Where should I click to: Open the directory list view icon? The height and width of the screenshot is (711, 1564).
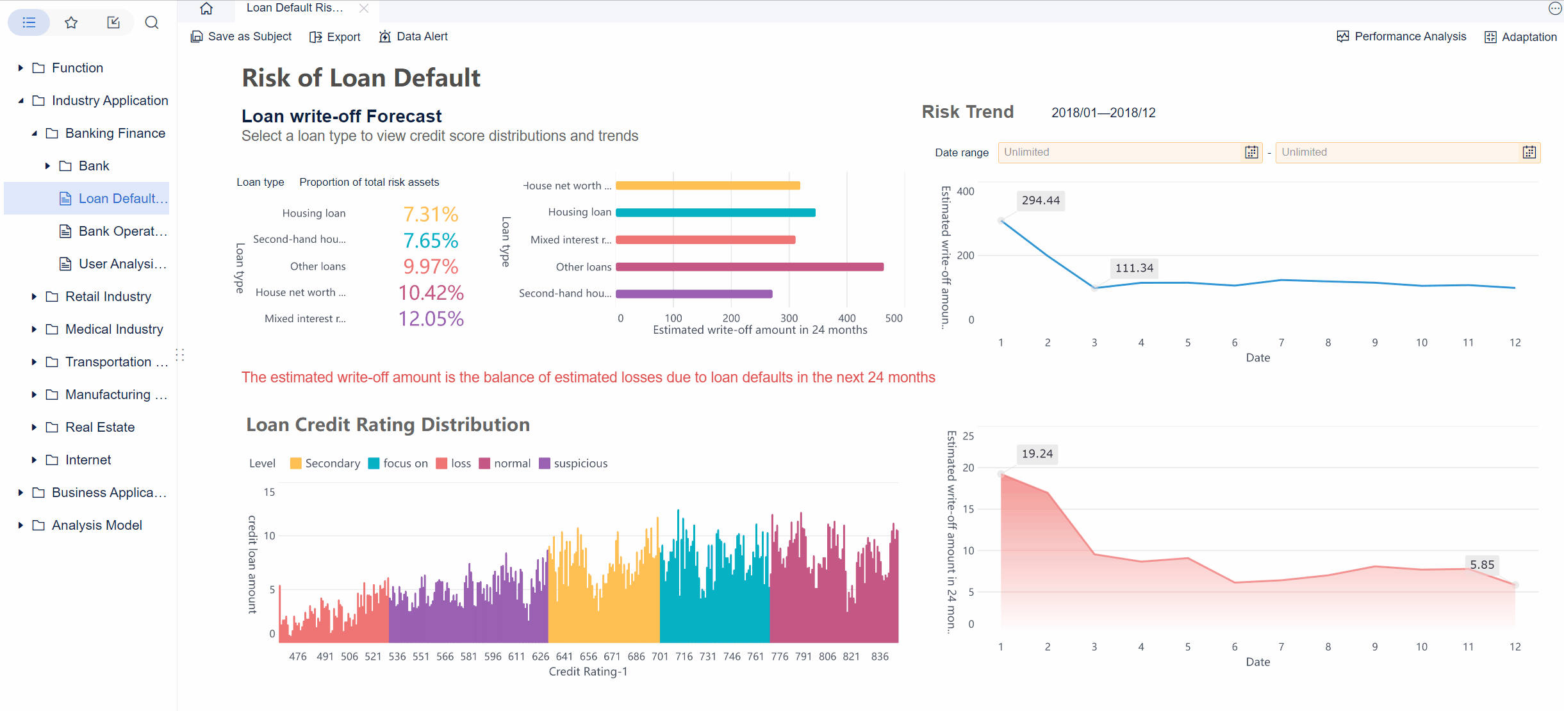pyautogui.click(x=29, y=23)
